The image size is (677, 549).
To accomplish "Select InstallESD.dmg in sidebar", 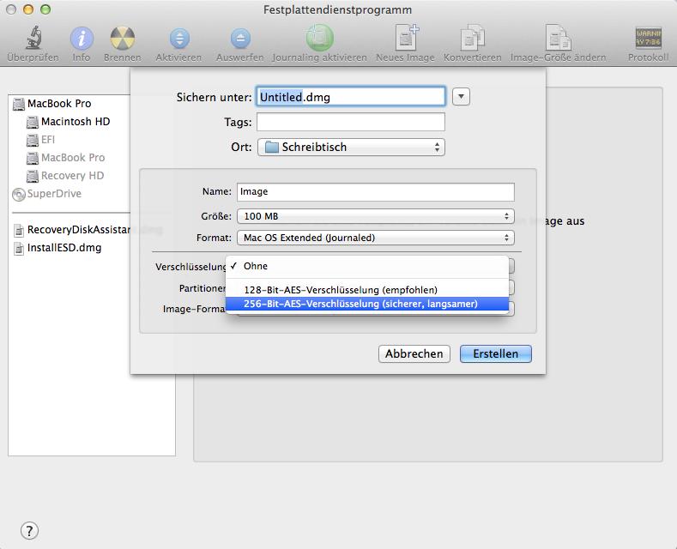I will click(64, 248).
